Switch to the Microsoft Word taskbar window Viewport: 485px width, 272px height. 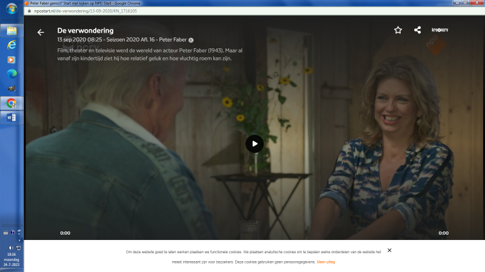pyautogui.click(x=12, y=117)
